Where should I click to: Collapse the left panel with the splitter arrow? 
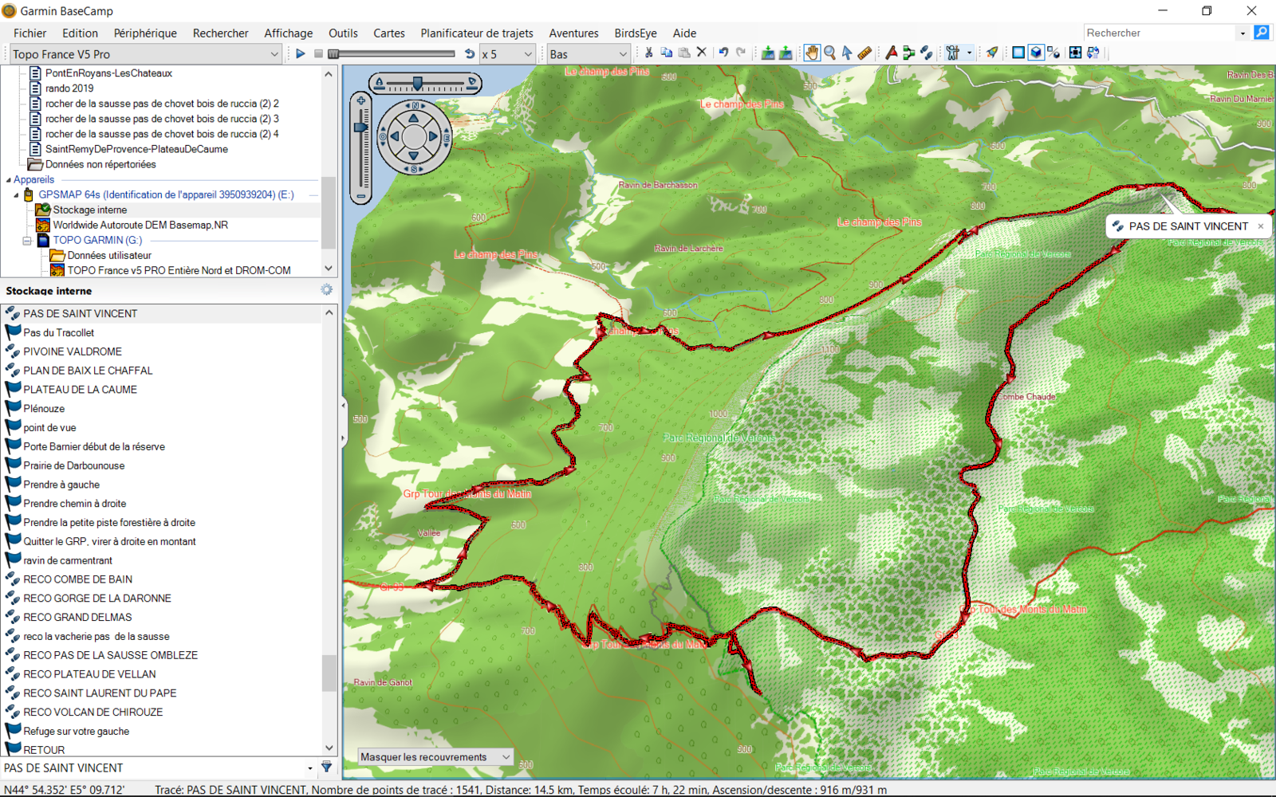pos(344,406)
